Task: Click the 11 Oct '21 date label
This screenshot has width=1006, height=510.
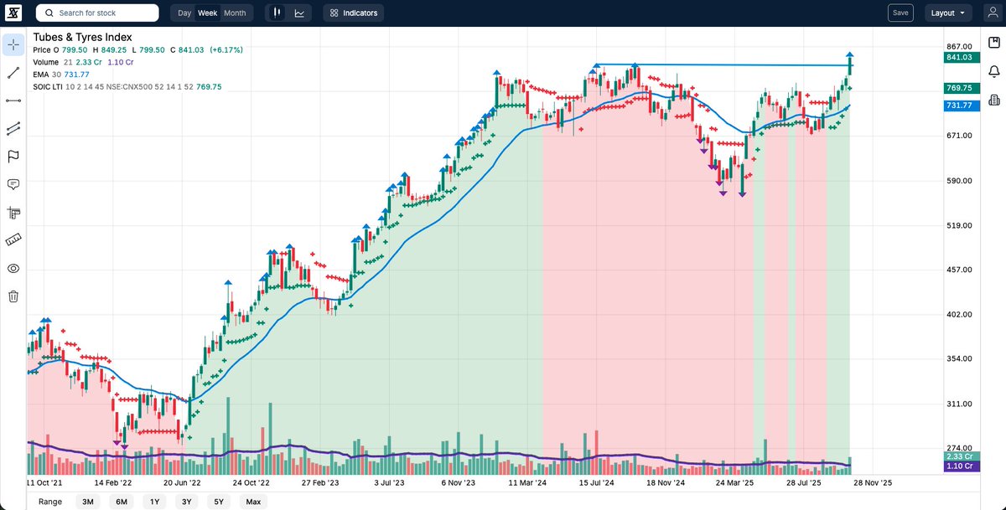Action: click(44, 483)
